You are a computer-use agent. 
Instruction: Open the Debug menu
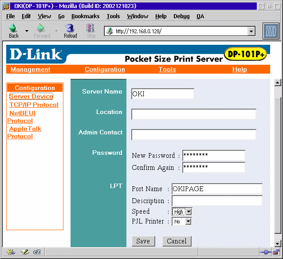point(181,16)
